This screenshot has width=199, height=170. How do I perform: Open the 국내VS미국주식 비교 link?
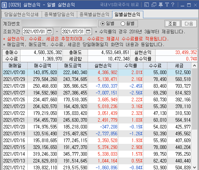[119, 5]
